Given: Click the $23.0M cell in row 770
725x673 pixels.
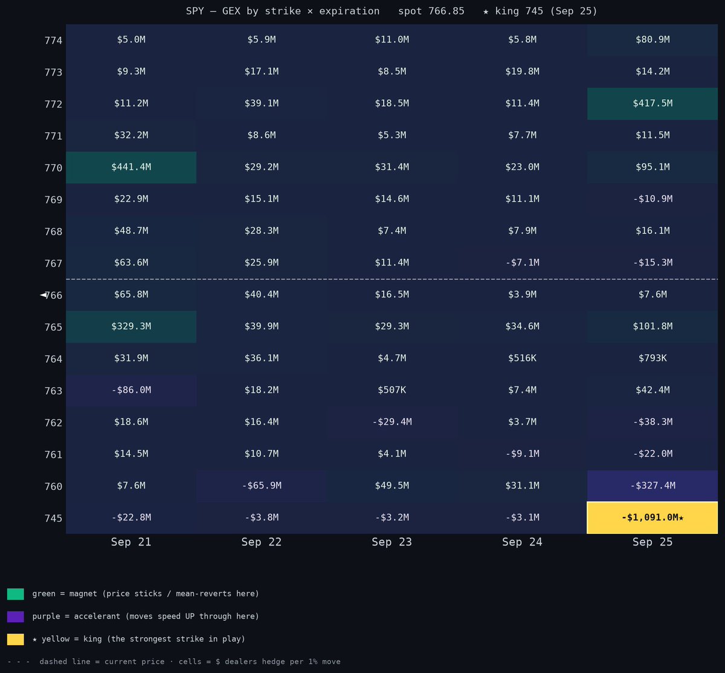Looking at the screenshot, I should 523,167.
